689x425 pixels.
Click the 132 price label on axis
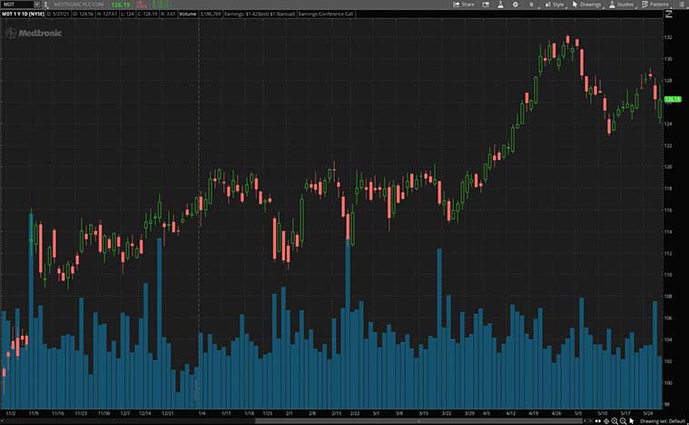coord(668,37)
